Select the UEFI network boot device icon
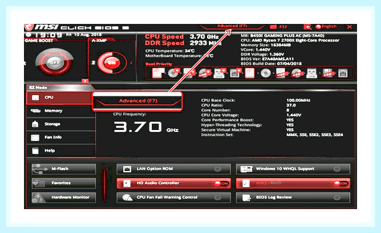381x233 pixels. click(x=235, y=73)
